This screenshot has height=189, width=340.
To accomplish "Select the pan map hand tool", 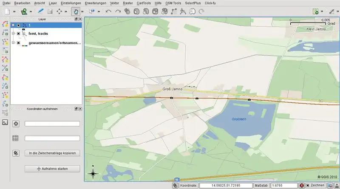I will 76,11.
